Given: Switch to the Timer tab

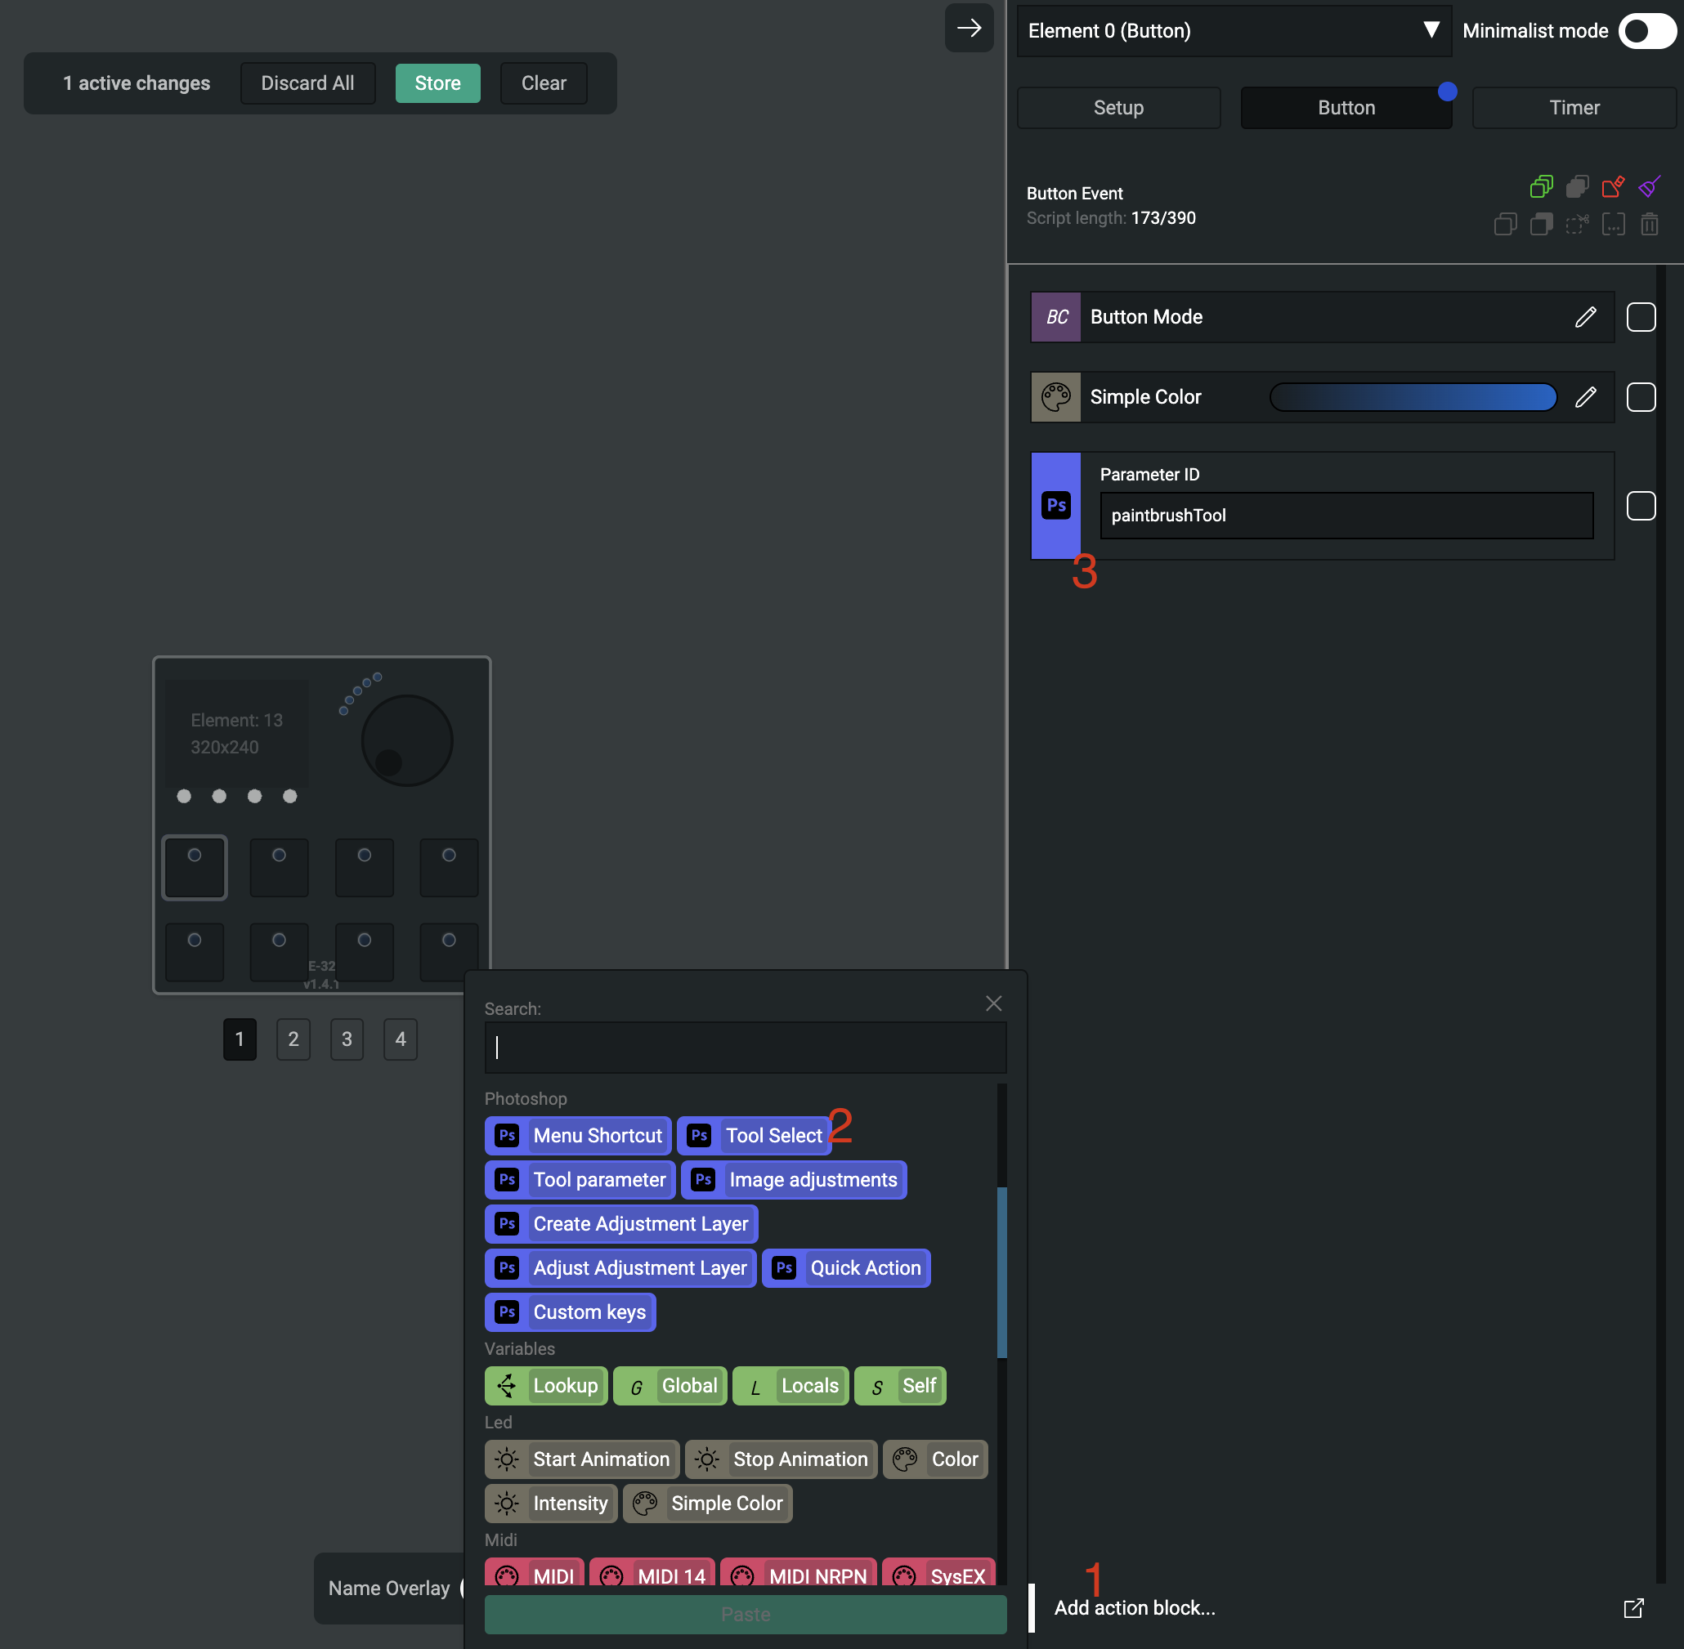Looking at the screenshot, I should [1573, 107].
